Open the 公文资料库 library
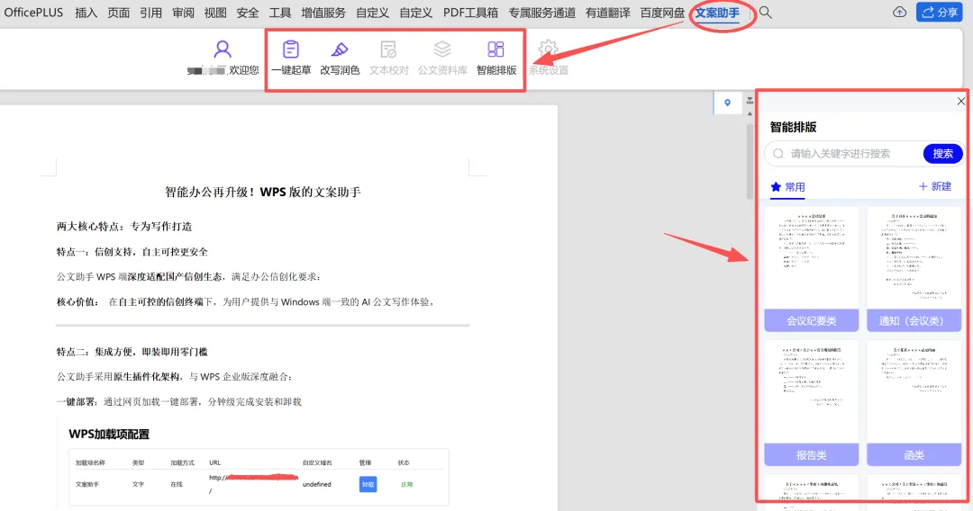 441,58
